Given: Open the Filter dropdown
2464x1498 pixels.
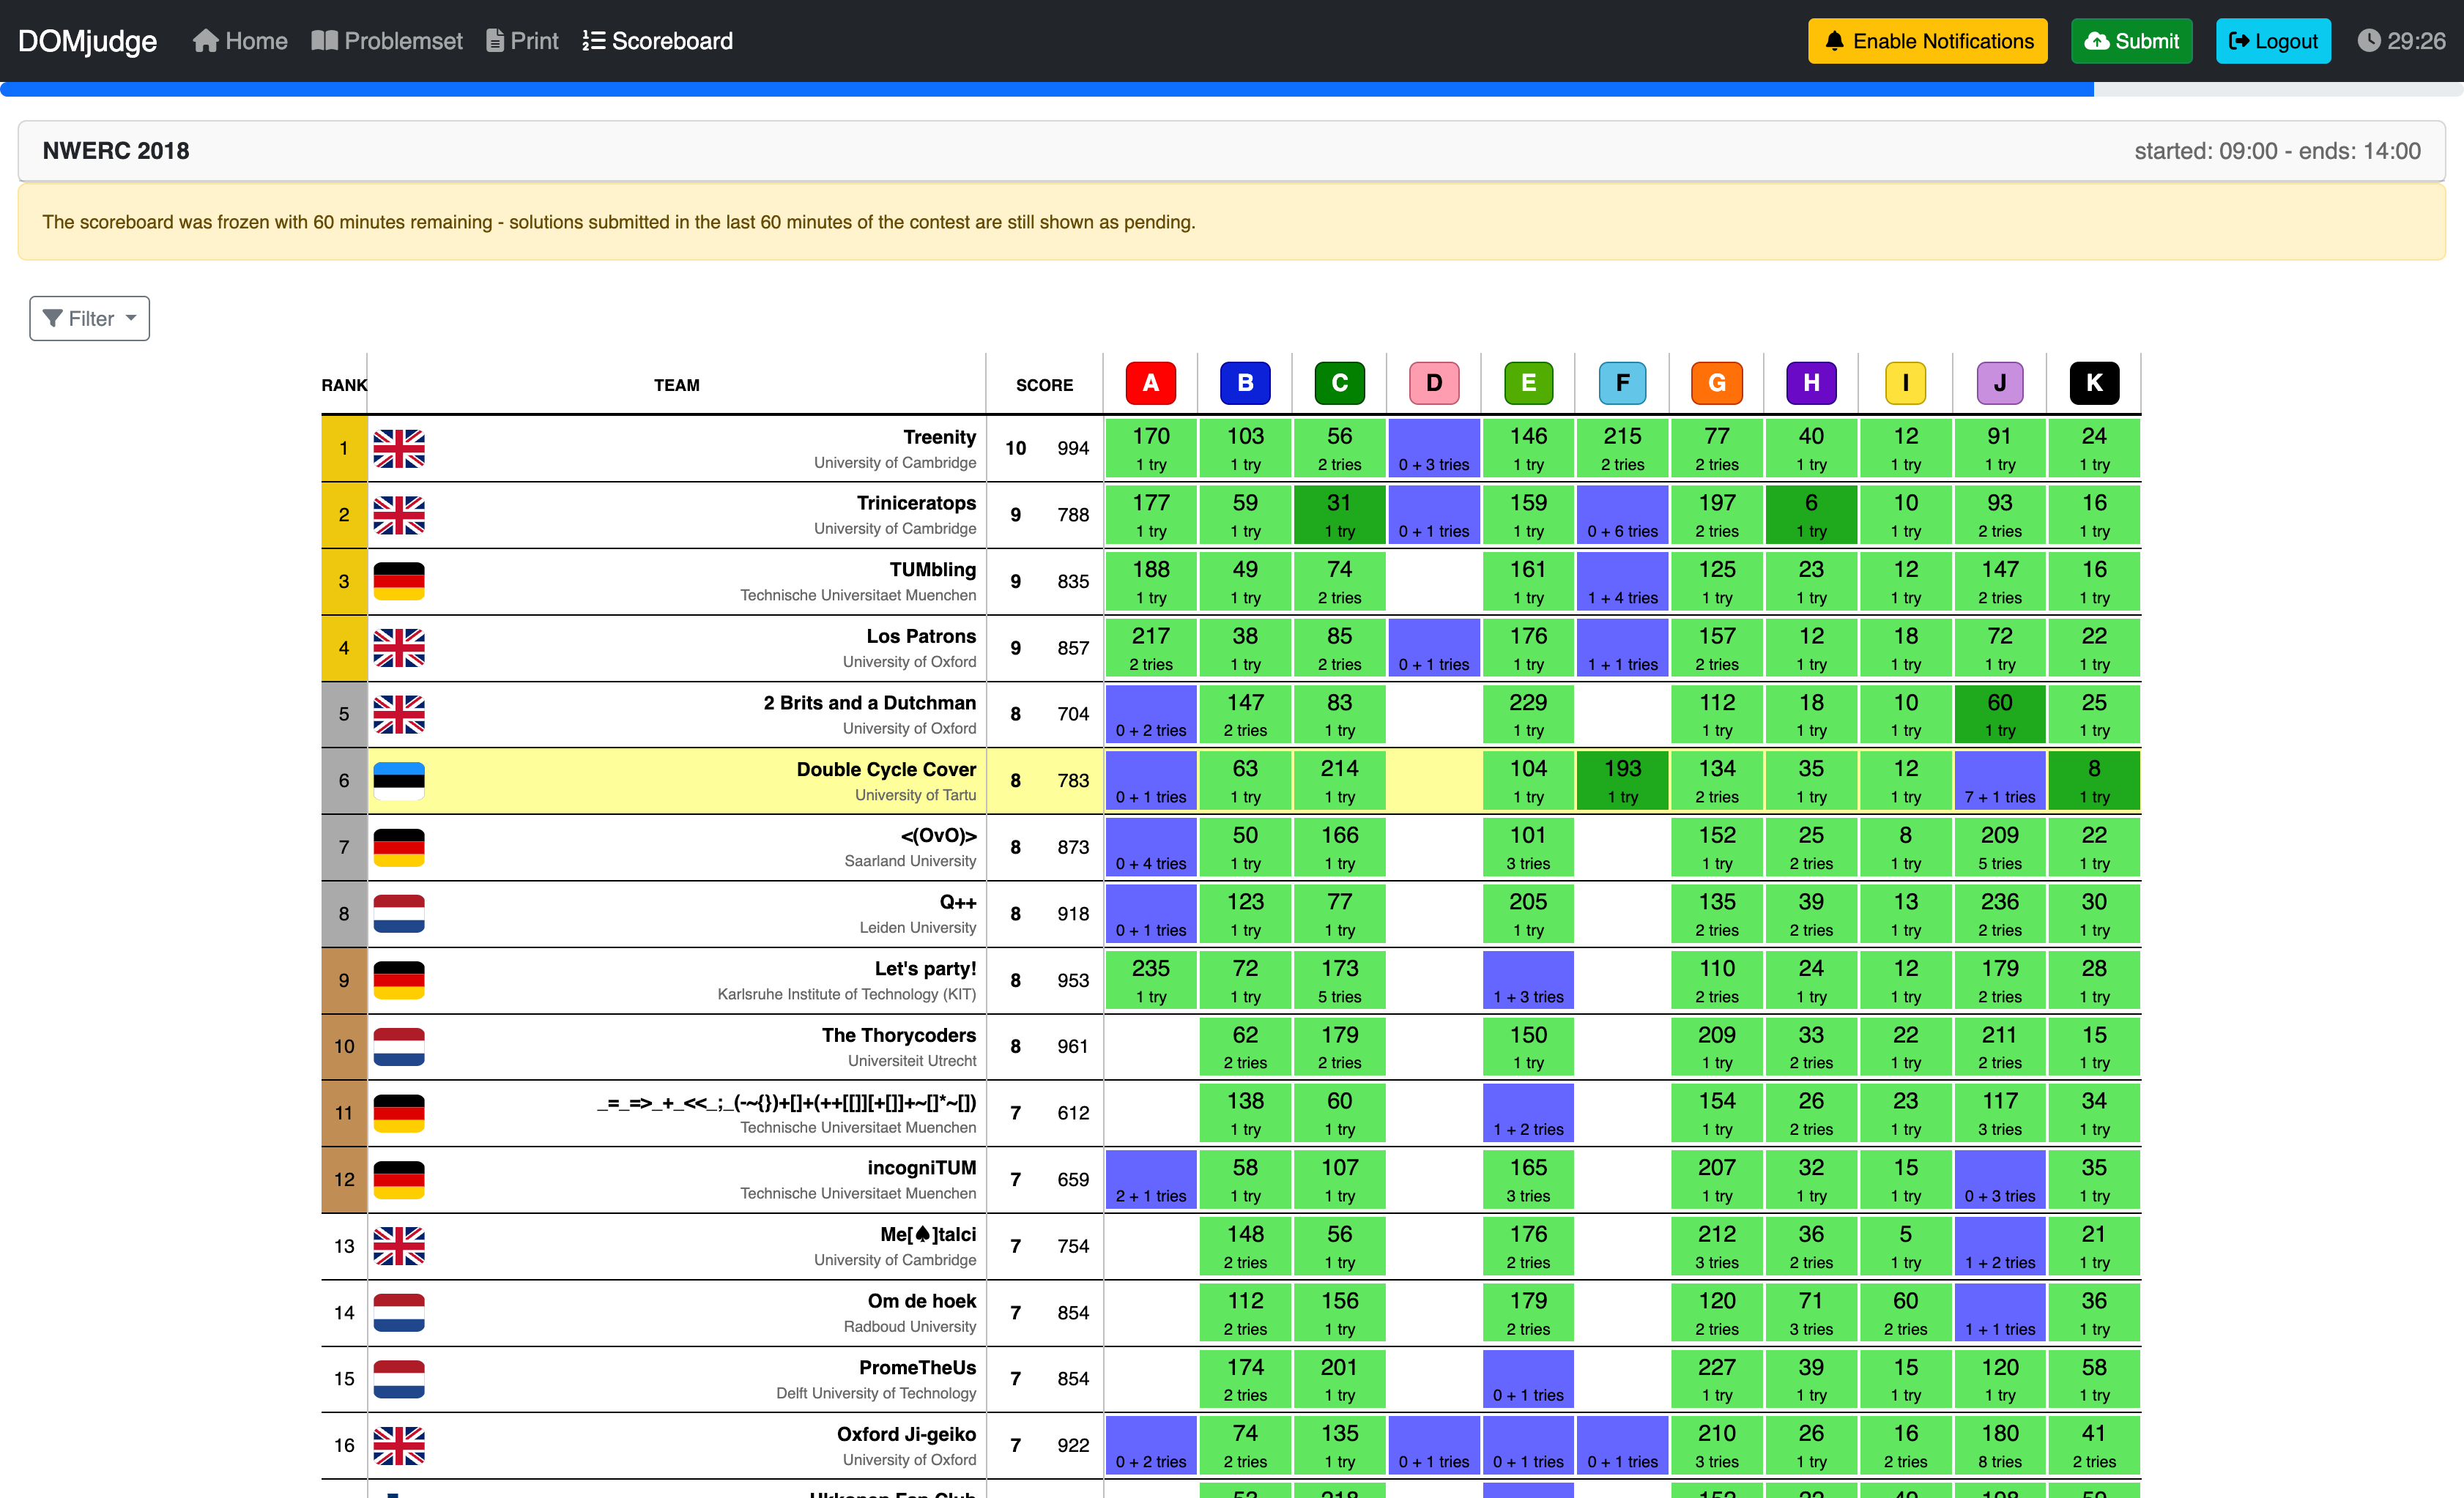Looking at the screenshot, I should (x=89, y=318).
